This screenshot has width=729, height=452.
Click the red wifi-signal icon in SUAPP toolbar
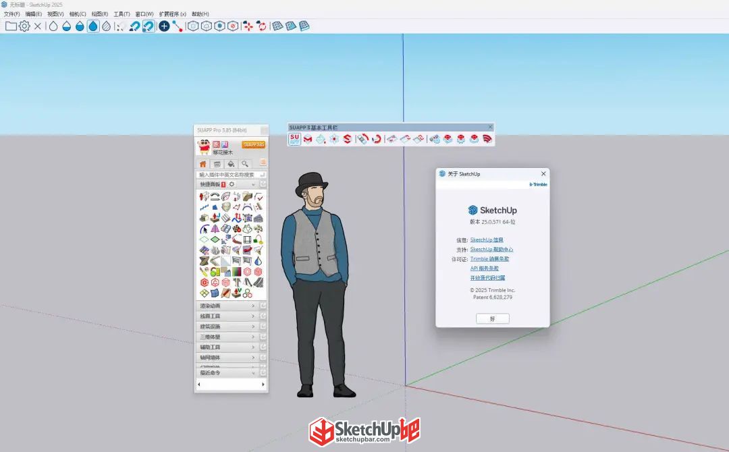pyautogui.click(x=487, y=139)
